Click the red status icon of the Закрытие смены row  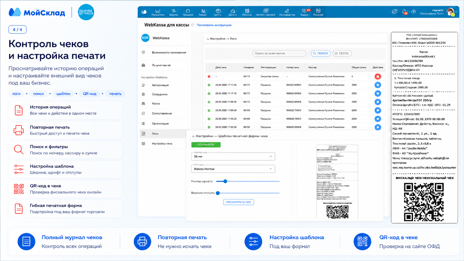209,77
